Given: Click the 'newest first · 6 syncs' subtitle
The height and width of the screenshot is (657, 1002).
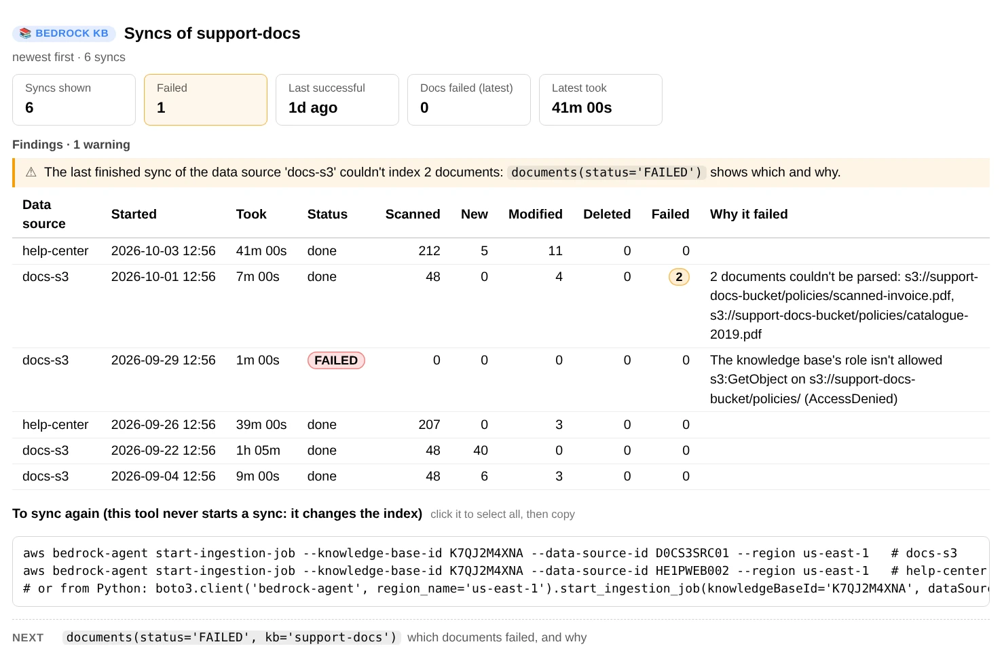Looking at the screenshot, I should click(69, 57).
